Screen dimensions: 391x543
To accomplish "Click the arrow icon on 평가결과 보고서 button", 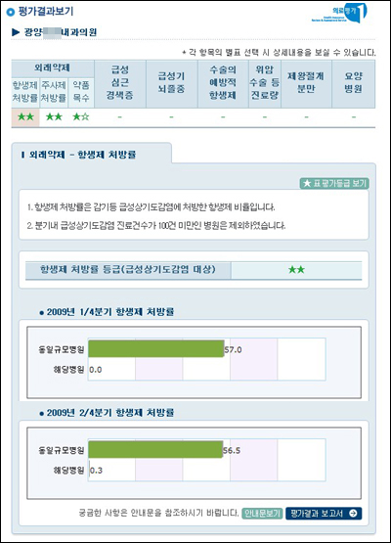I will tap(353, 514).
